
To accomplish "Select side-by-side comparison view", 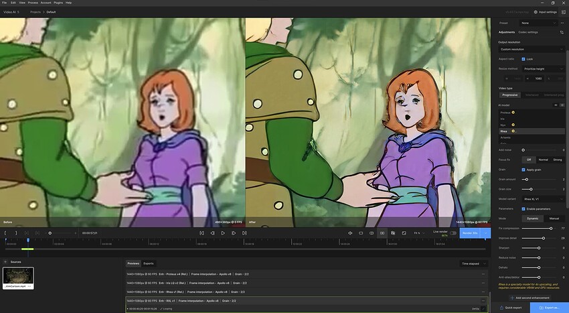I will [382, 233].
